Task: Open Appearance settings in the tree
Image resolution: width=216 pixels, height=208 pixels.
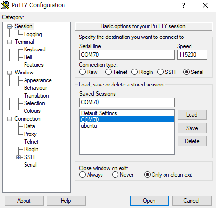Action: click(38, 80)
